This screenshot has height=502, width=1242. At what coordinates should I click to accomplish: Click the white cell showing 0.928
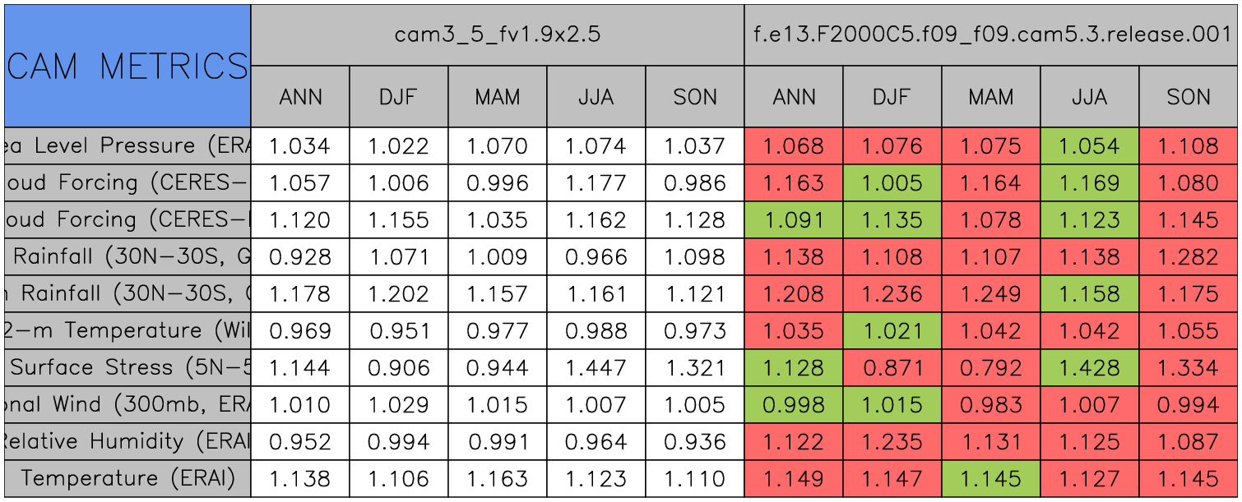pyautogui.click(x=299, y=256)
